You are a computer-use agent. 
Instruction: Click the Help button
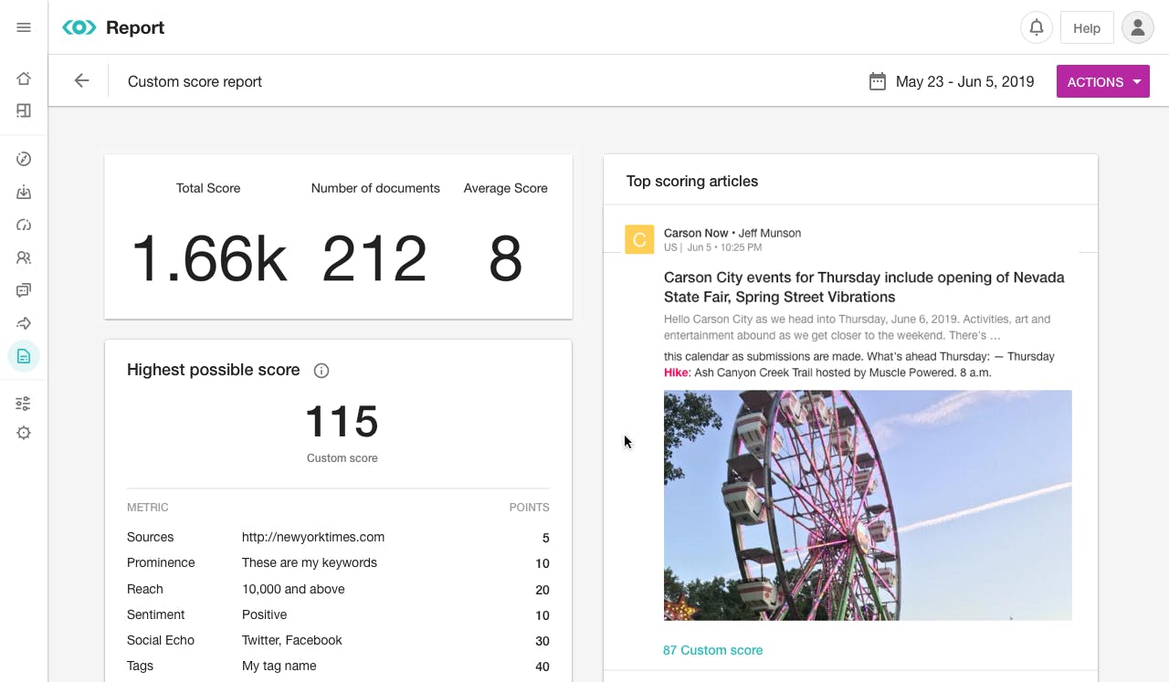(x=1087, y=27)
